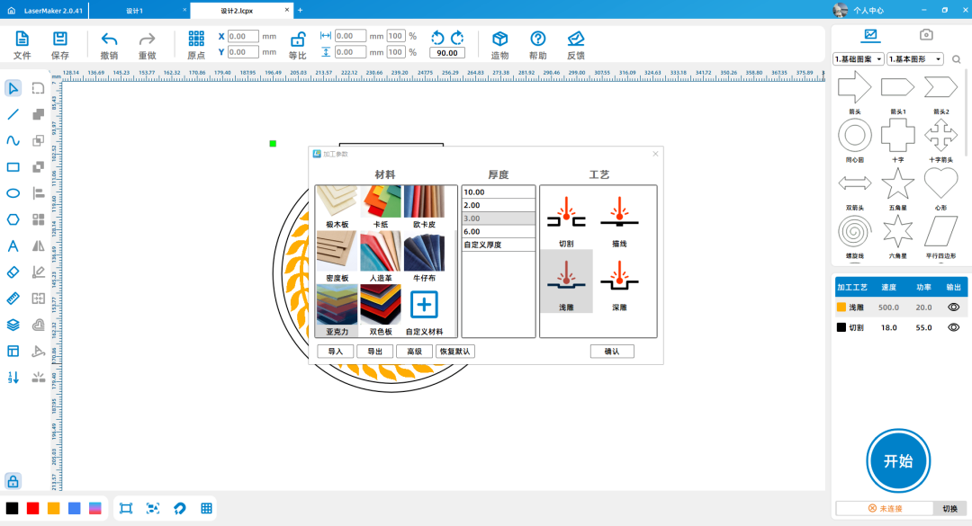Switch to the 设计1 tab
The image size is (972, 526).
(x=135, y=10)
